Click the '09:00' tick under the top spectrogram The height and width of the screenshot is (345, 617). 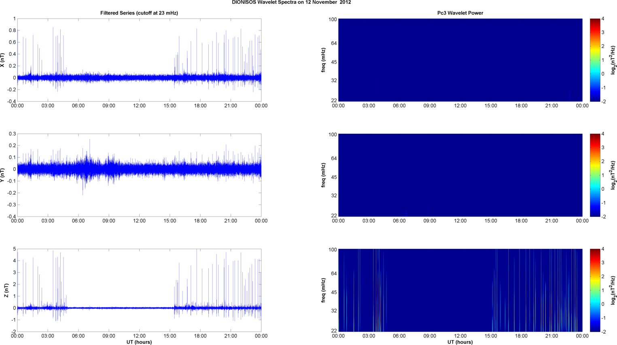(430, 106)
